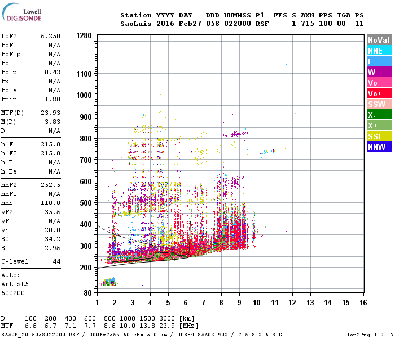Click the 500 km y-axis label

[86, 203]
